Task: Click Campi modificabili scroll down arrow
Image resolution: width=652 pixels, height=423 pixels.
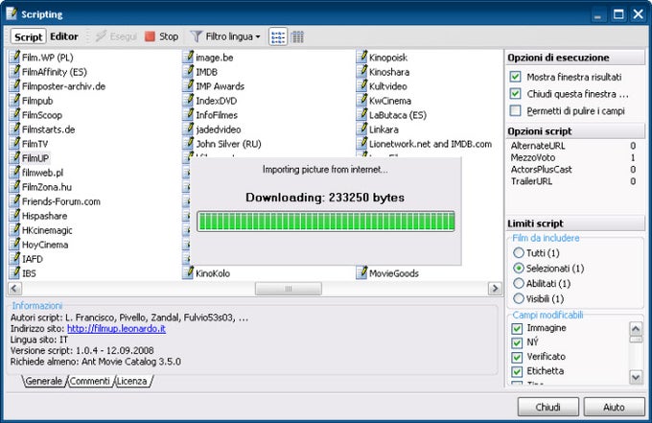Action: [x=636, y=377]
